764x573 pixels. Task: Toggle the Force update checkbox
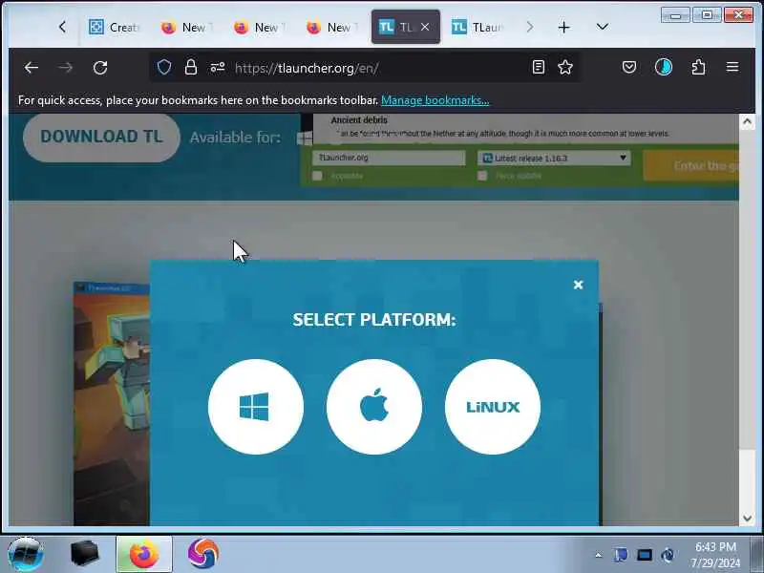click(482, 176)
